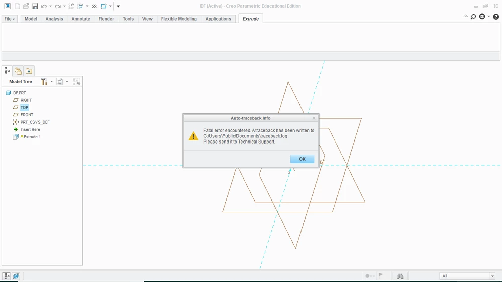502x282 pixels.
Task: Open the Applications tab
Action: pos(218,19)
